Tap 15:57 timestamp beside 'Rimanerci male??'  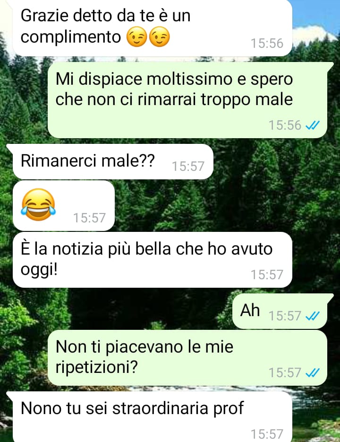188,166
